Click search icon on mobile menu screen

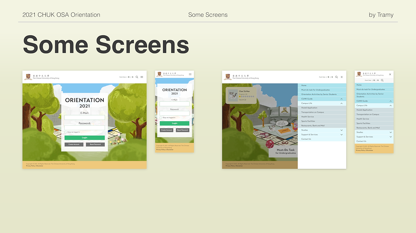click(382, 80)
